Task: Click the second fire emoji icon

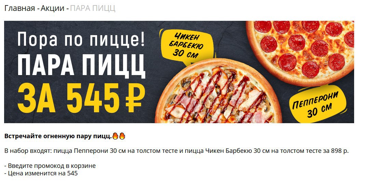Action: (122, 136)
